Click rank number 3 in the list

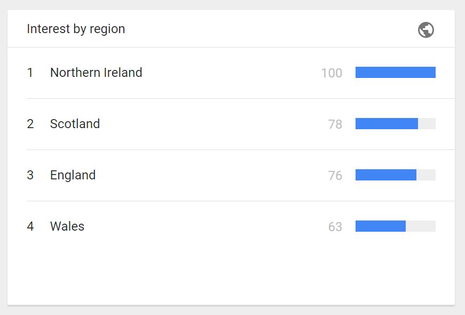30,175
